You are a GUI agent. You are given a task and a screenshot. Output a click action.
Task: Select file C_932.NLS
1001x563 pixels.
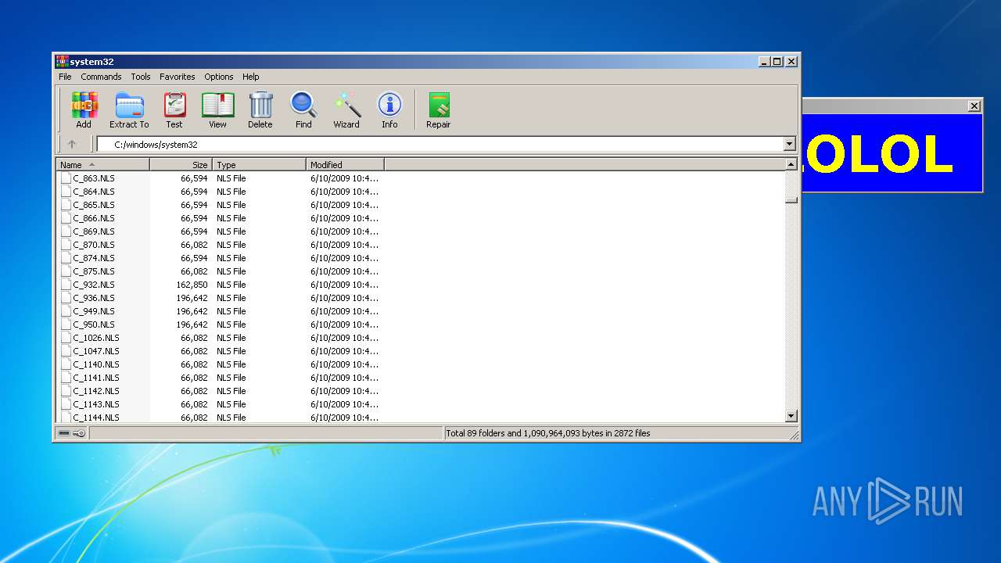[94, 285]
